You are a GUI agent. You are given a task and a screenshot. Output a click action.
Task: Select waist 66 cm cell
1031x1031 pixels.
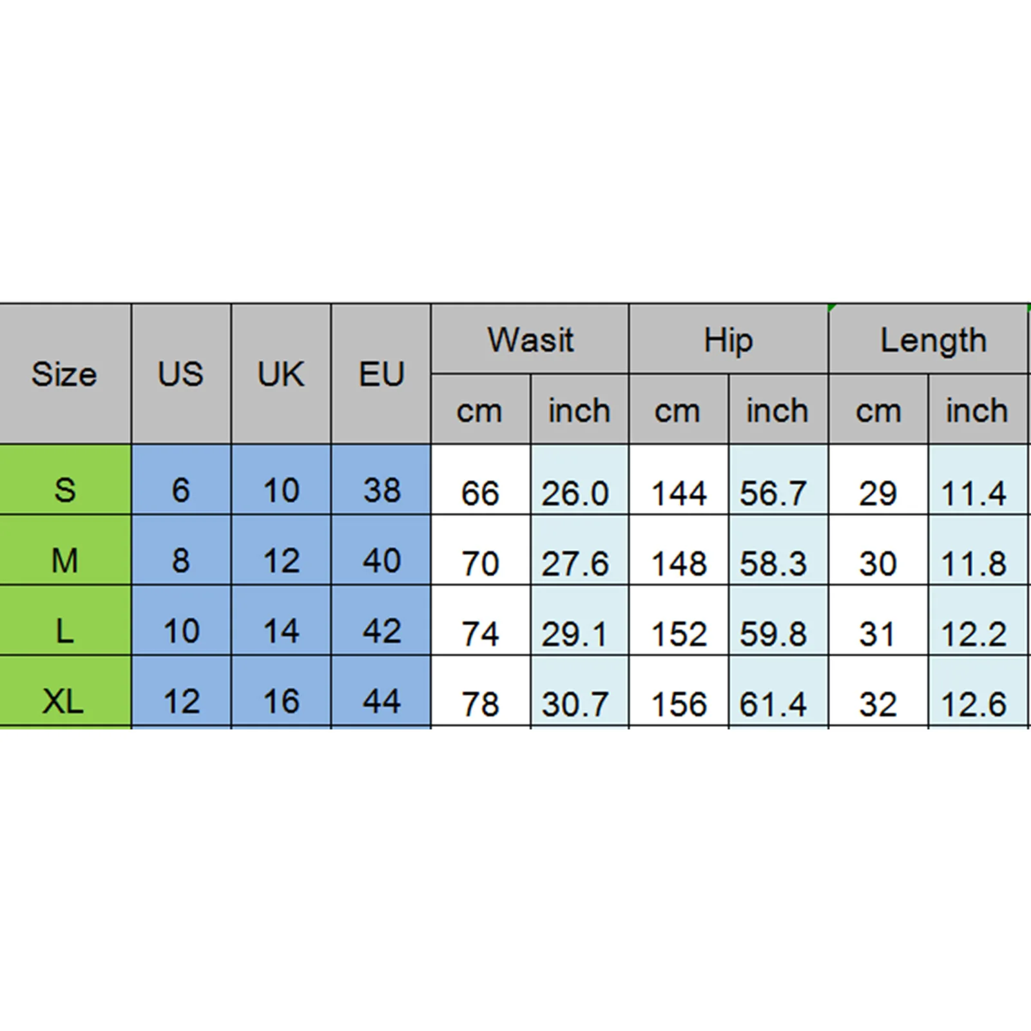coord(480,493)
